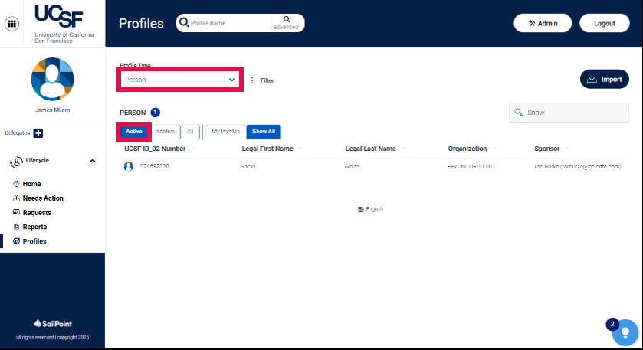Switch to Show All view
Screen dimensions: 643x350
point(264,132)
